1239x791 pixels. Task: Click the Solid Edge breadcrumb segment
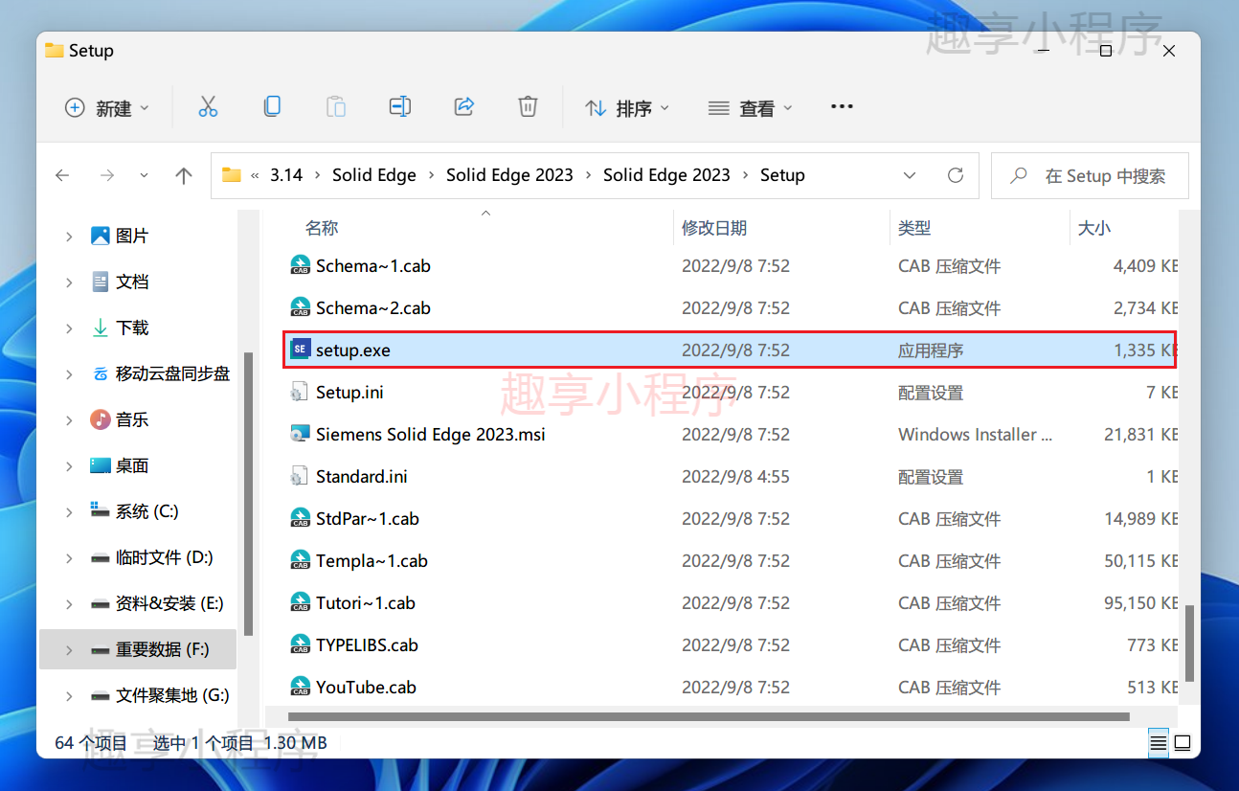click(x=374, y=175)
